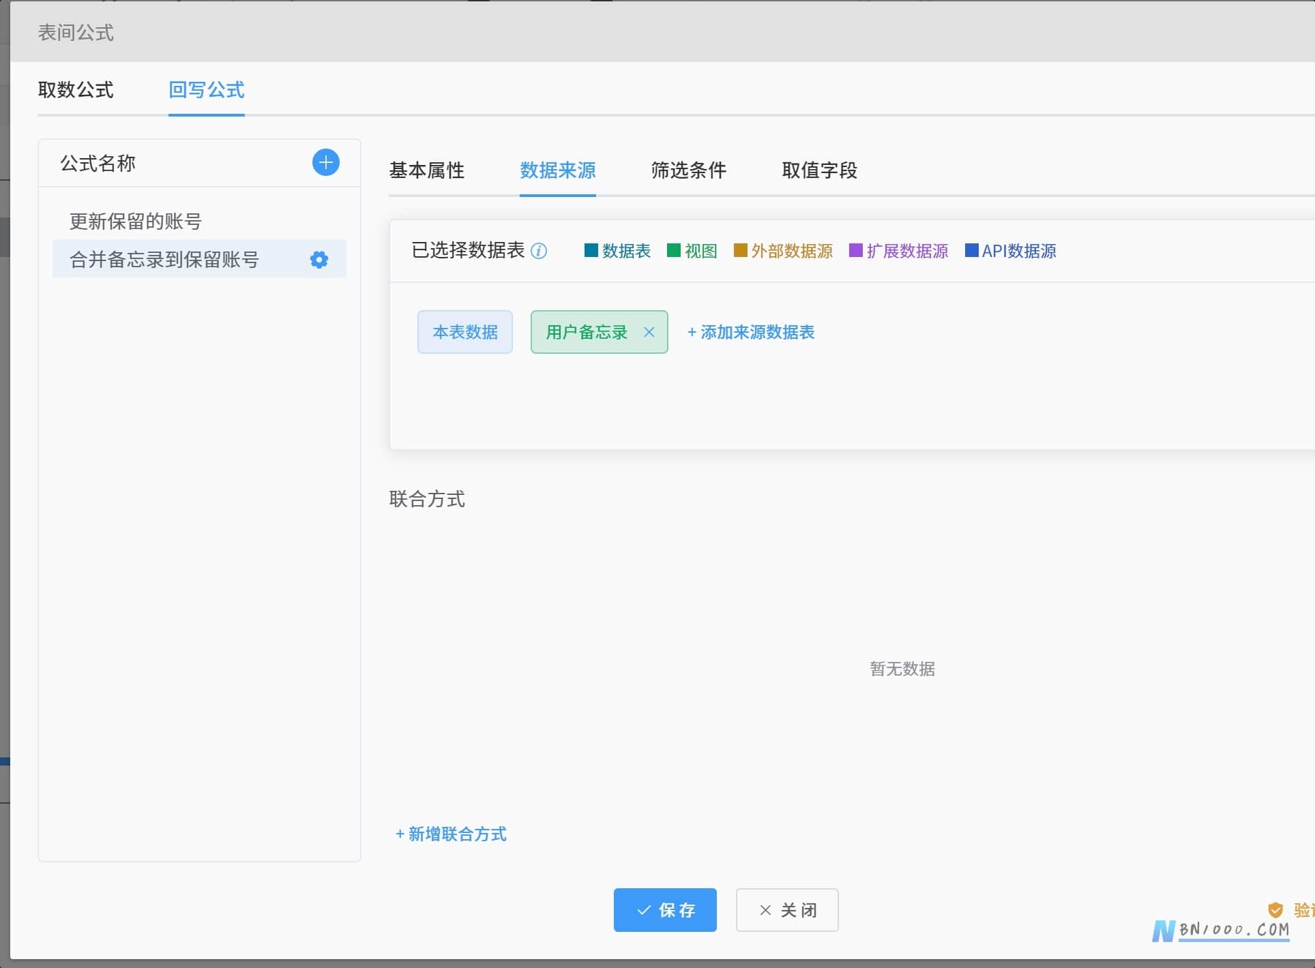Click the 本表数据 tag
Viewport: 1315px width, 968px height.
coord(465,332)
